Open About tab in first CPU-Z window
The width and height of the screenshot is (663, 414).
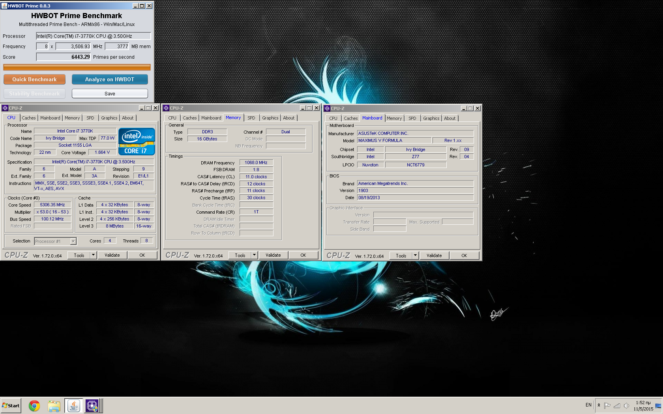[x=128, y=118]
